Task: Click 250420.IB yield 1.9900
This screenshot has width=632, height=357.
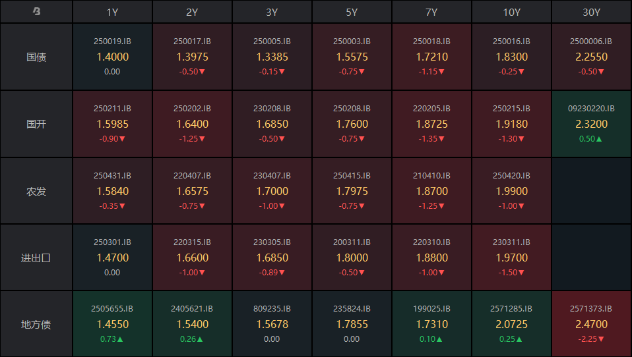Action: pos(511,191)
